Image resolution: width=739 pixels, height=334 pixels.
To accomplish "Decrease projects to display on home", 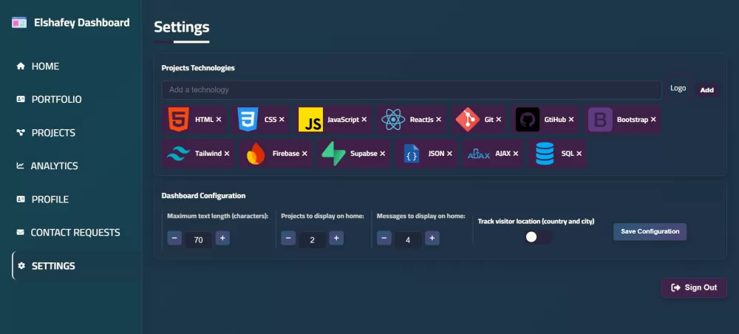I will 288,239.
